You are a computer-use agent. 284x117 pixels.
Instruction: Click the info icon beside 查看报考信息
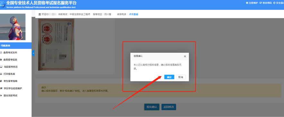1,60
